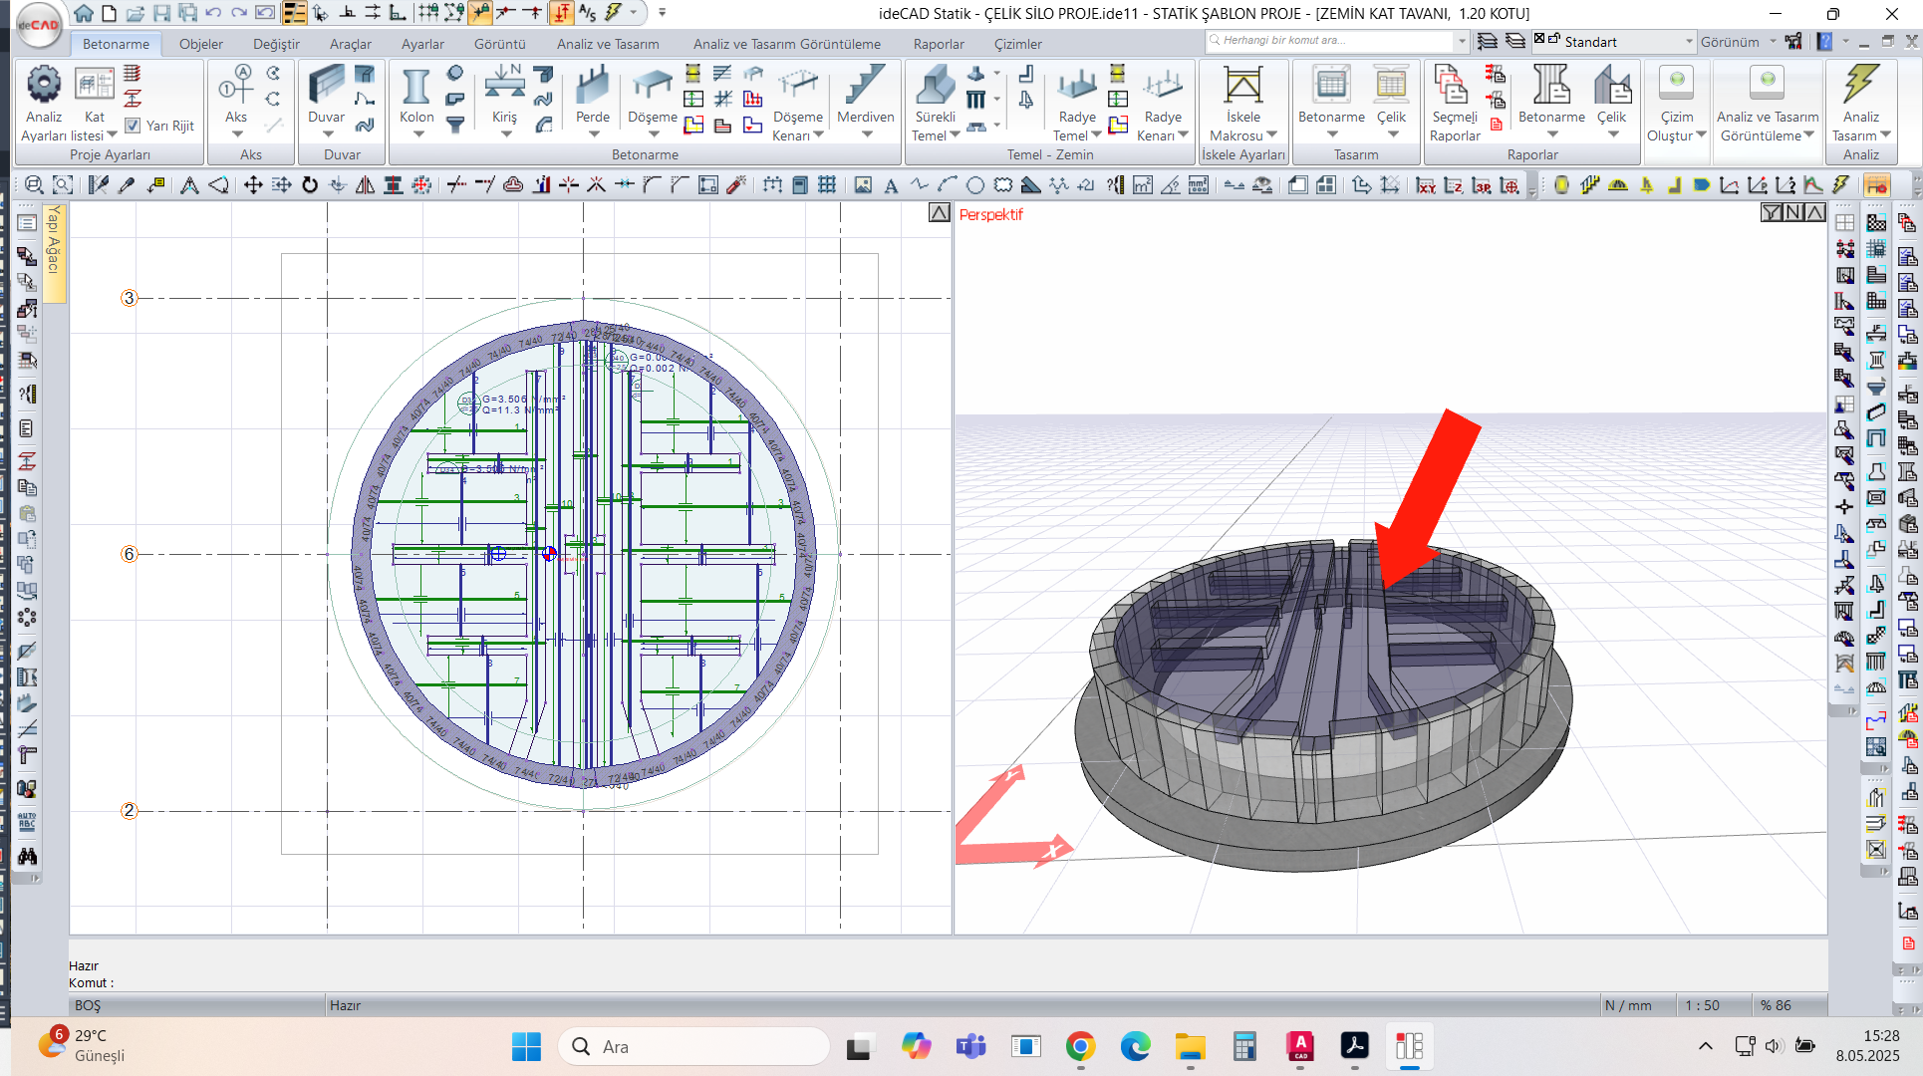Viewport: 1923px width, 1076px height.
Task: Switch to the Değiştir tab
Action: (276, 44)
